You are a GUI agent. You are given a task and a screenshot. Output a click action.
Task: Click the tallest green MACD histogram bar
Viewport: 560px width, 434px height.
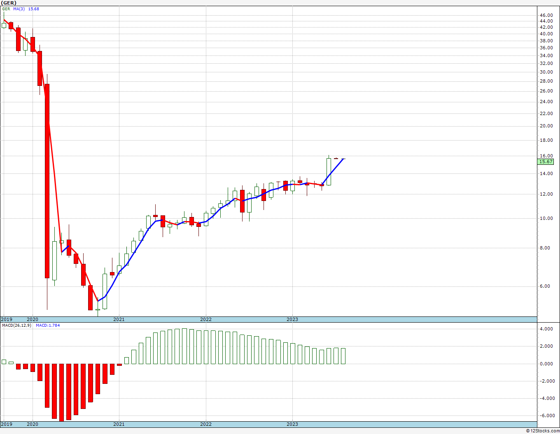[184, 346]
